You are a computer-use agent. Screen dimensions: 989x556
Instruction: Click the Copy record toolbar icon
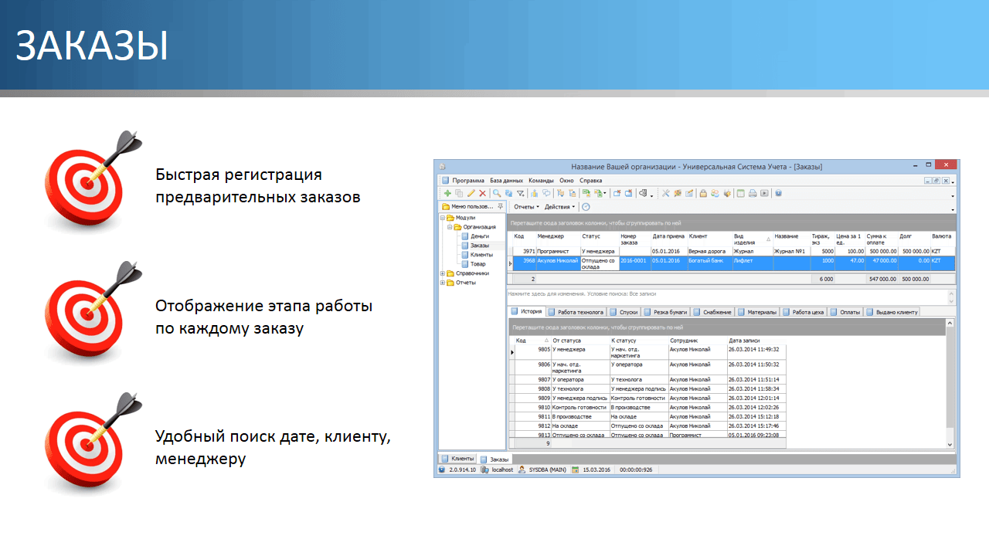459,193
